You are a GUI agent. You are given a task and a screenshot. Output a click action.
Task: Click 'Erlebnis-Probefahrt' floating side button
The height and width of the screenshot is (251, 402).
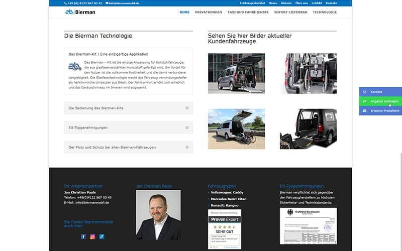click(x=380, y=111)
